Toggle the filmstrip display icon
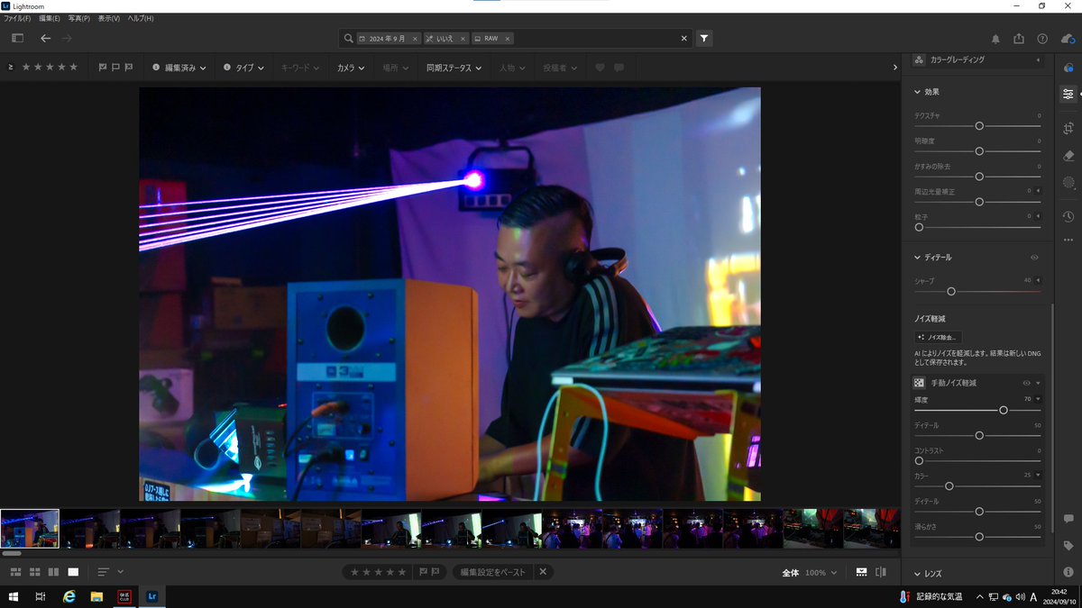Image resolution: width=1082 pixels, height=608 pixels. [861, 572]
